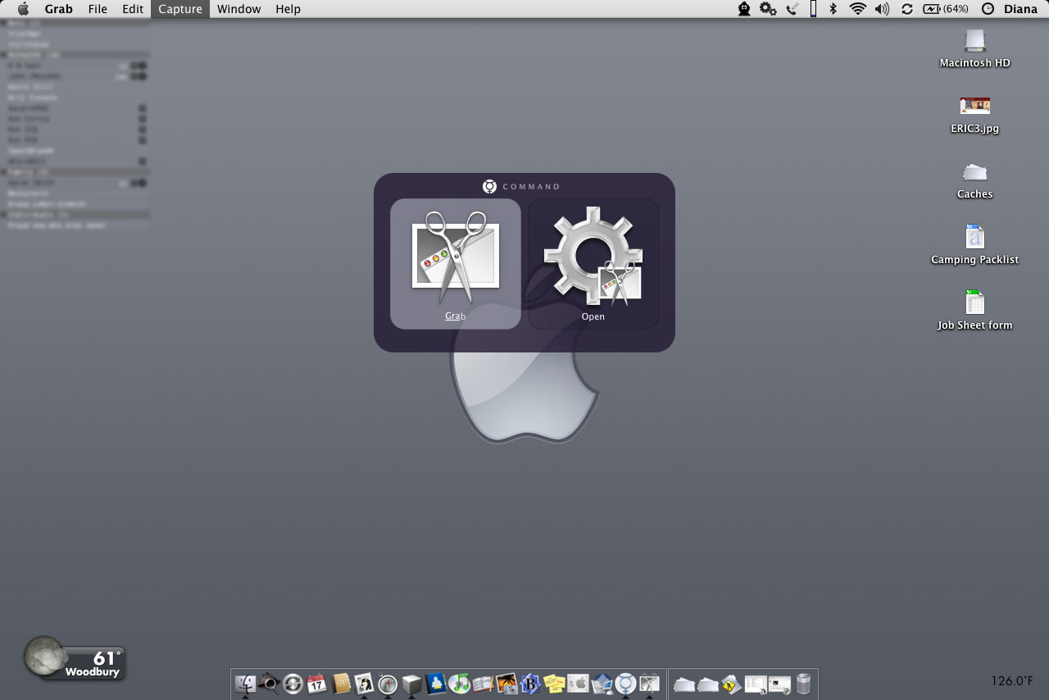Click the highlighted Capture menu
Viewport: 1049px width, 700px height.
click(180, 9)
